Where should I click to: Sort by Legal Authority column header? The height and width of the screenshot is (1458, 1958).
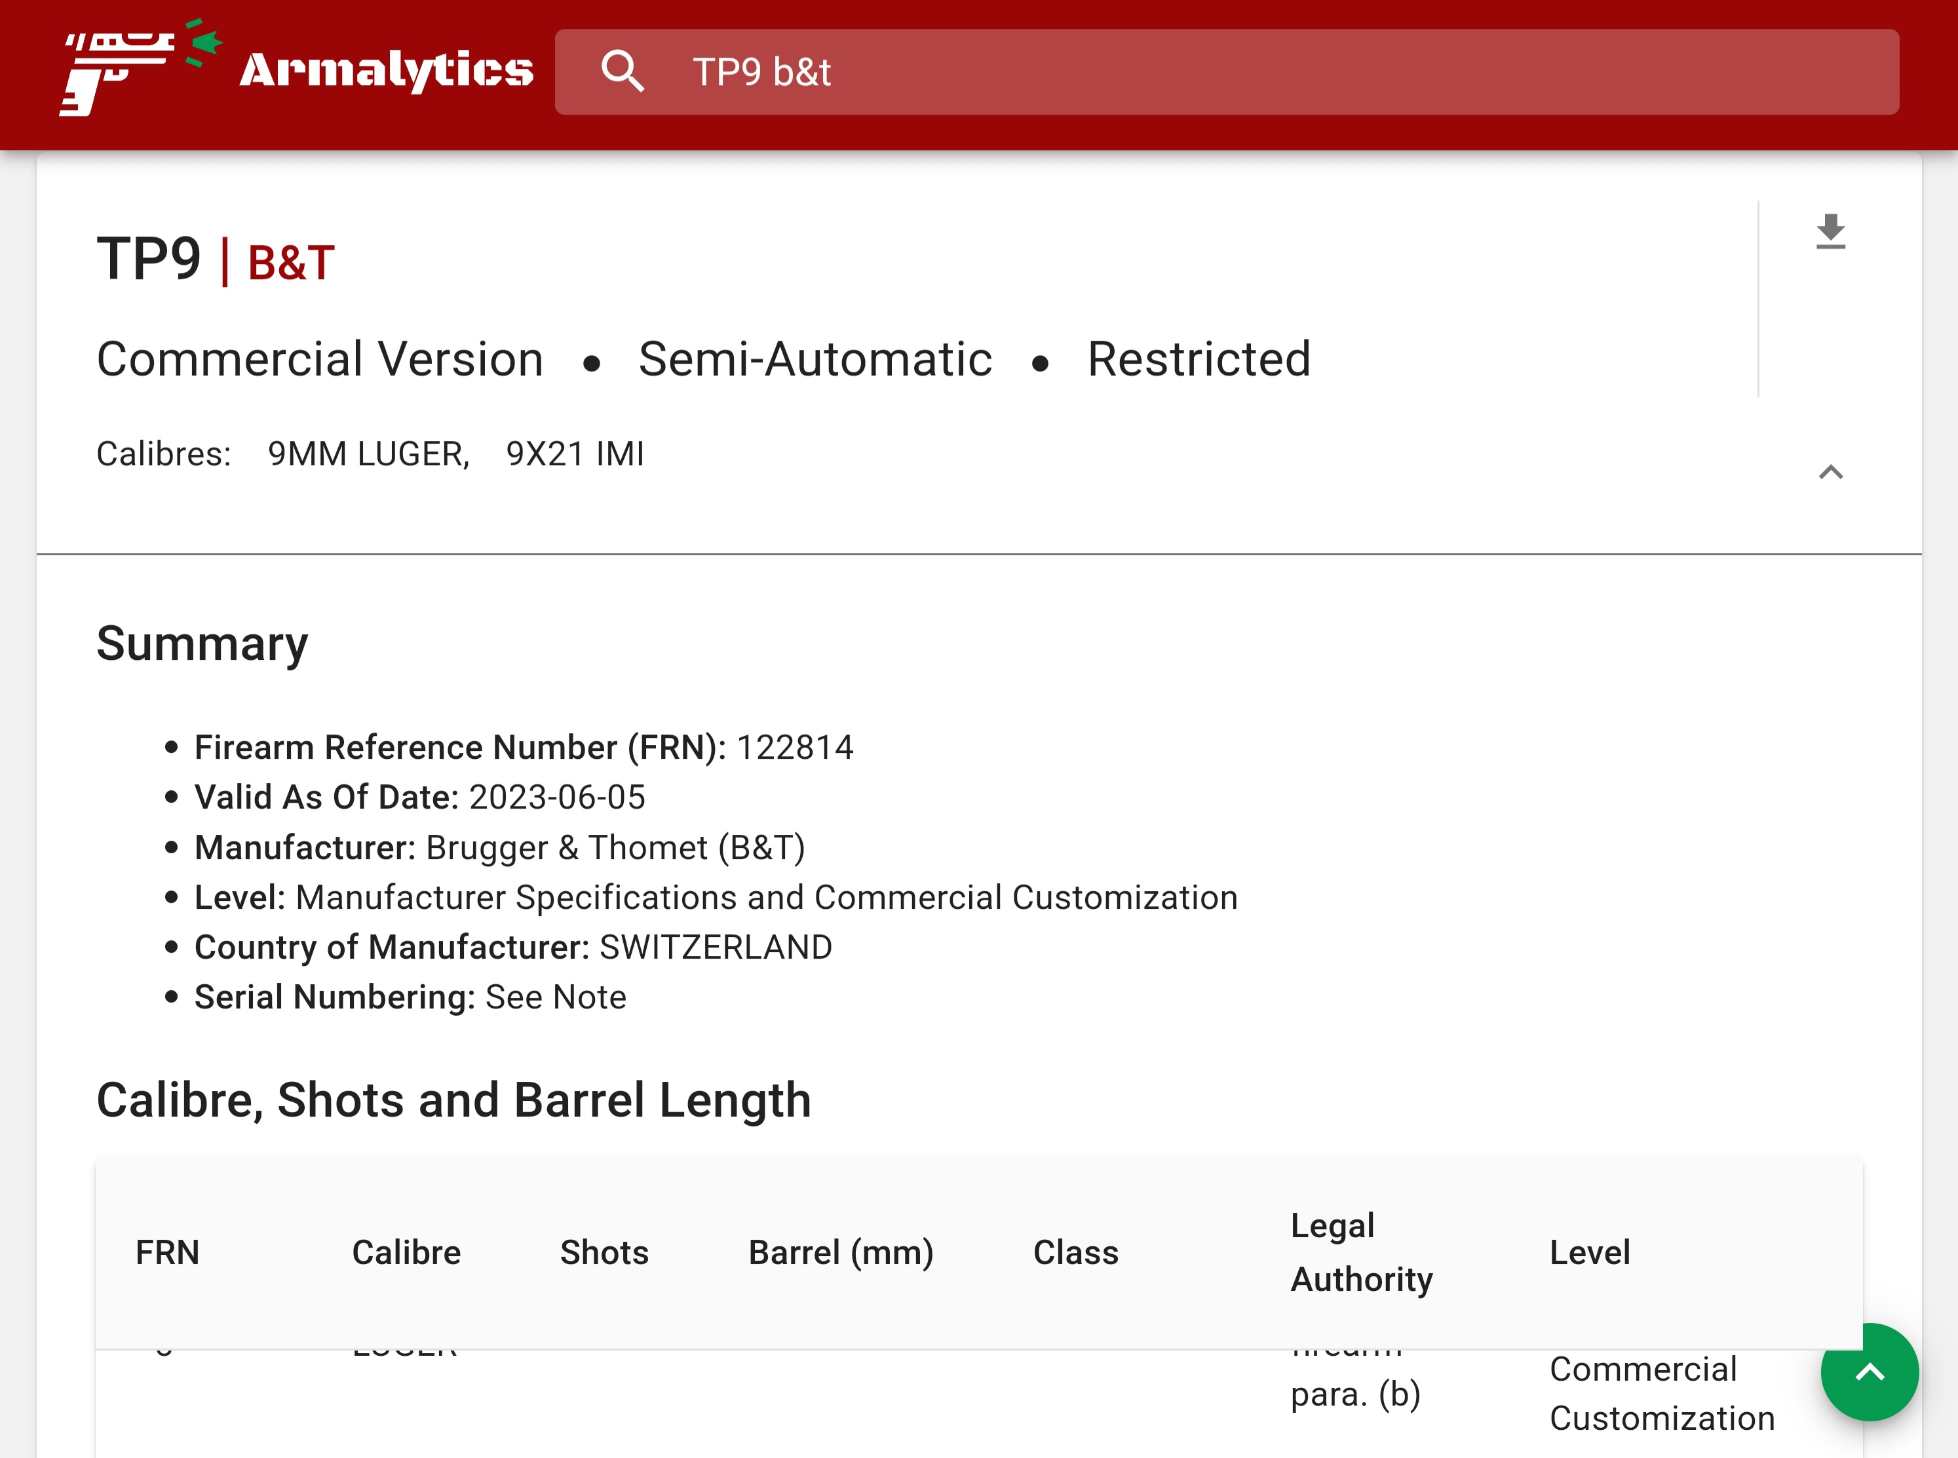(x=1360, y=1252)
